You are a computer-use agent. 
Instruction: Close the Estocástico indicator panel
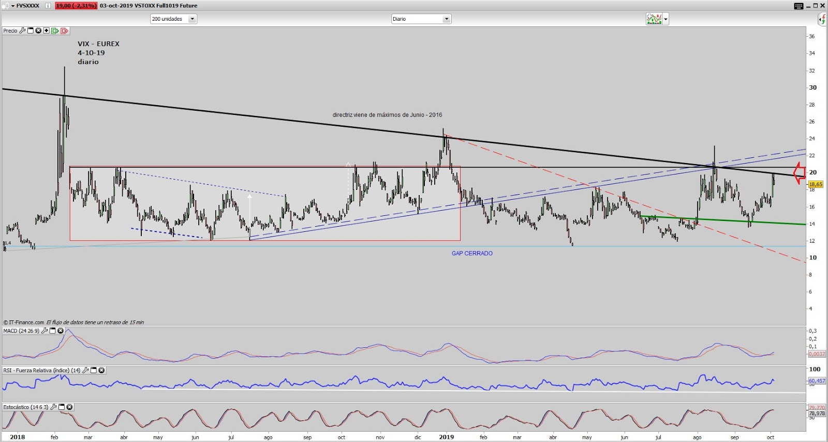[69, 407]
